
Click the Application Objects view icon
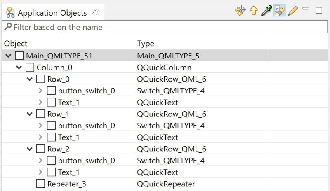click(x=10, y=12)
